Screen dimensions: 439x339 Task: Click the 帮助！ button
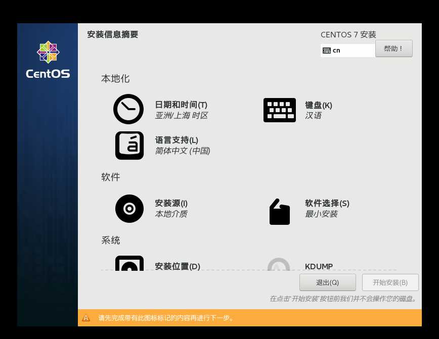(x=393, y=48)
